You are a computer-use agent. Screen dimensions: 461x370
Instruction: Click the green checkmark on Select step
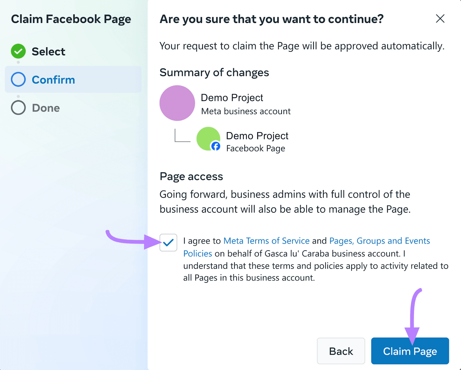click(x=18, y=51)
